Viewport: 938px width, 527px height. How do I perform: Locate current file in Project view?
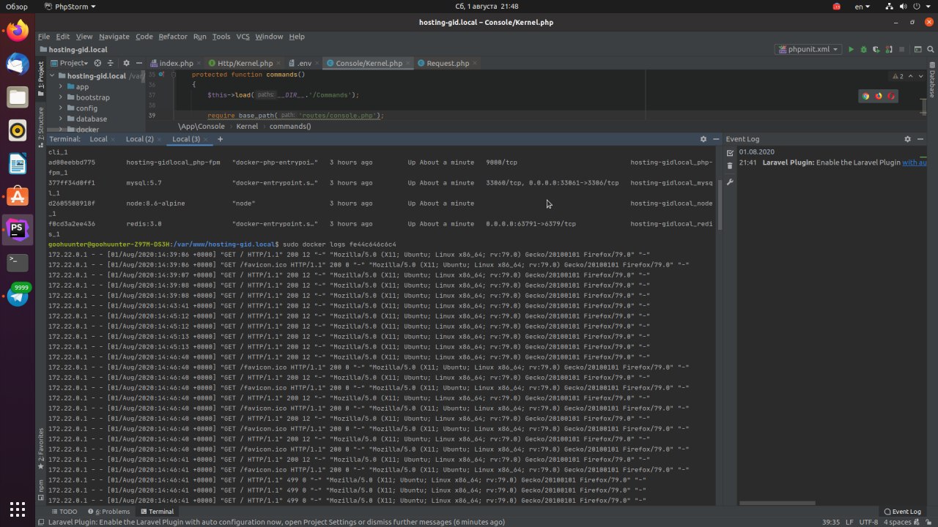pyautogui.click(x=98, y=63)
